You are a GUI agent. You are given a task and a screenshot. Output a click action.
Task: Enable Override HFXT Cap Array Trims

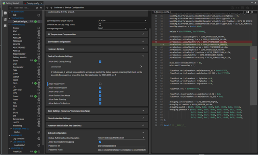[100, 24]
